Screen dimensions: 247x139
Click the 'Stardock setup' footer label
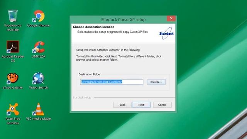tap(82, 98)
